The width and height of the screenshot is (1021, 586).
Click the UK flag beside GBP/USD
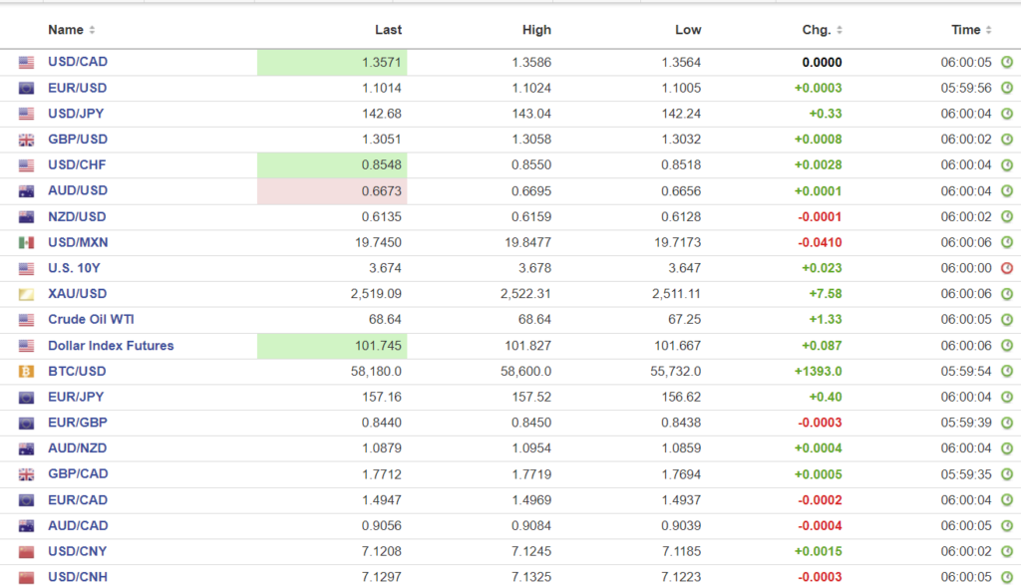click(27, 140)
